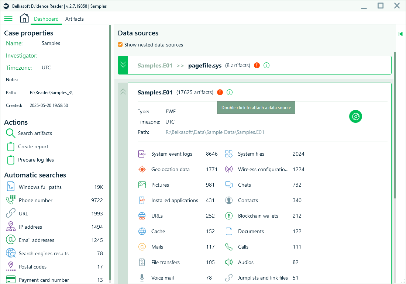Click the green round disk attach button
406x284 pixels.
point(355,117)
